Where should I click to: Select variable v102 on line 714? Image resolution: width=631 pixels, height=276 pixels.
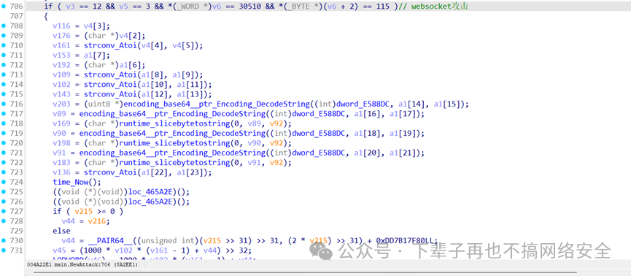(61, 84)
